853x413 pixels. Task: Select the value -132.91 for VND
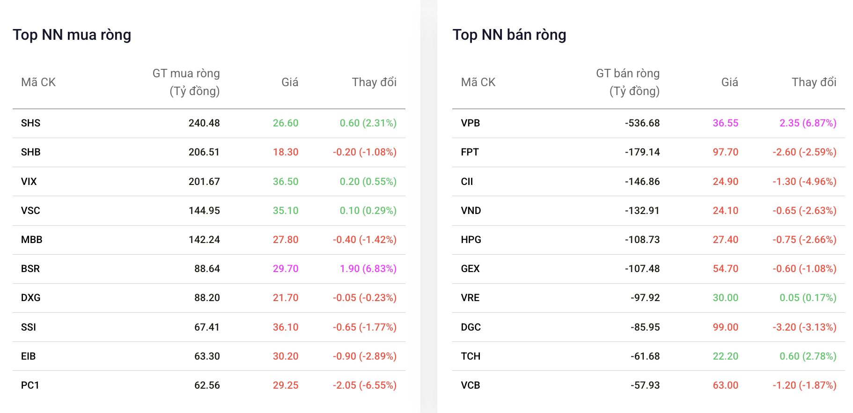point(642,211)
